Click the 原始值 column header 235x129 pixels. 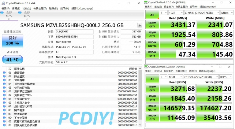[133, 69]
